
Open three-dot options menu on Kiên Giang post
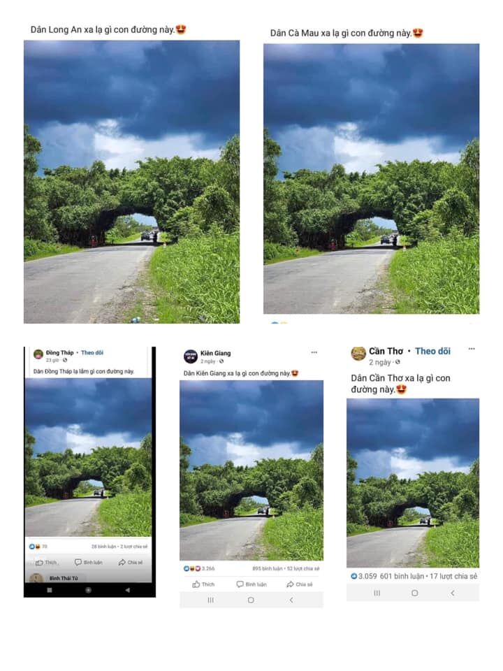(314, 352)
